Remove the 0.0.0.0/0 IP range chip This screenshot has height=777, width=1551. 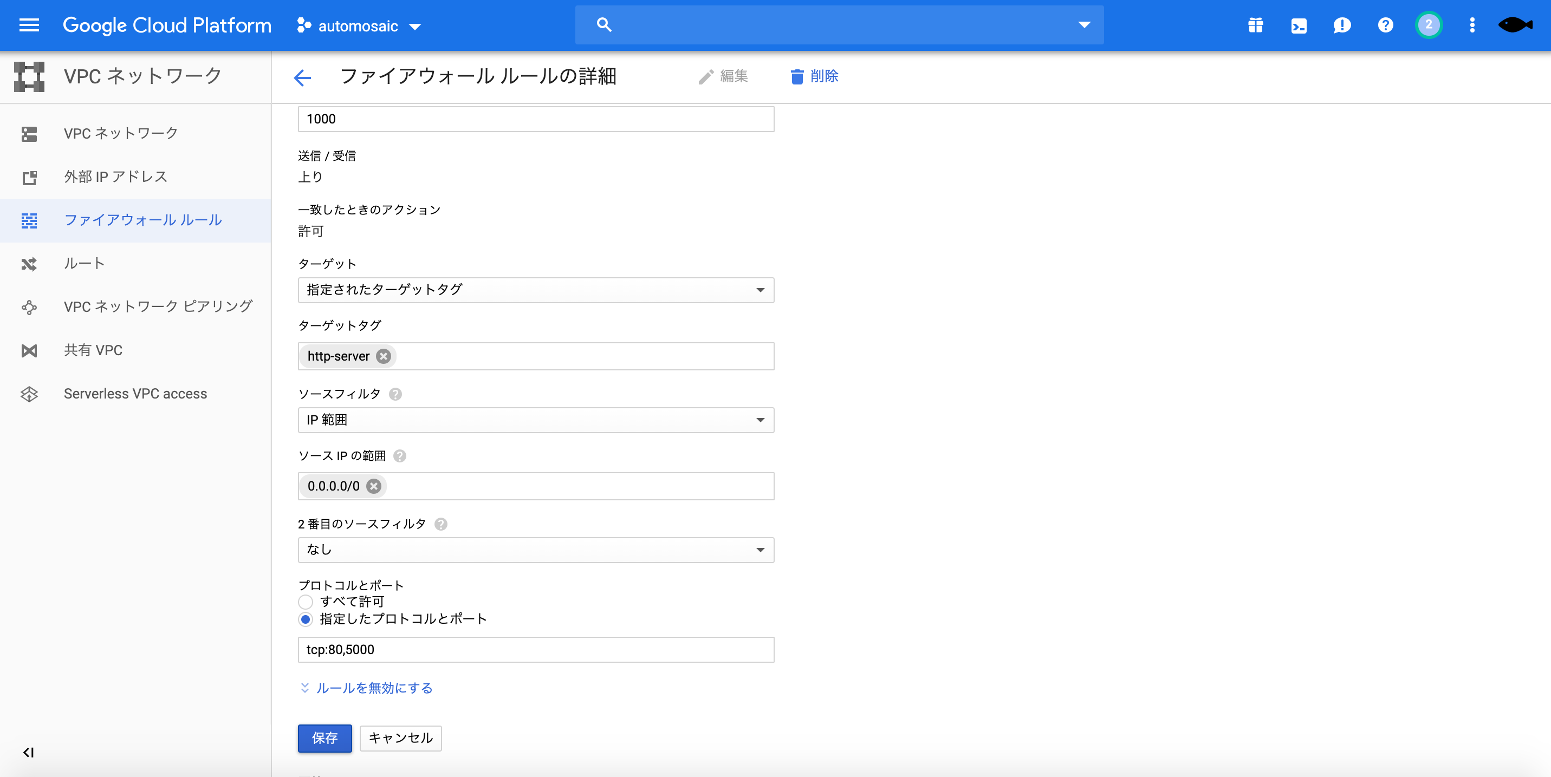pos(374,486)
